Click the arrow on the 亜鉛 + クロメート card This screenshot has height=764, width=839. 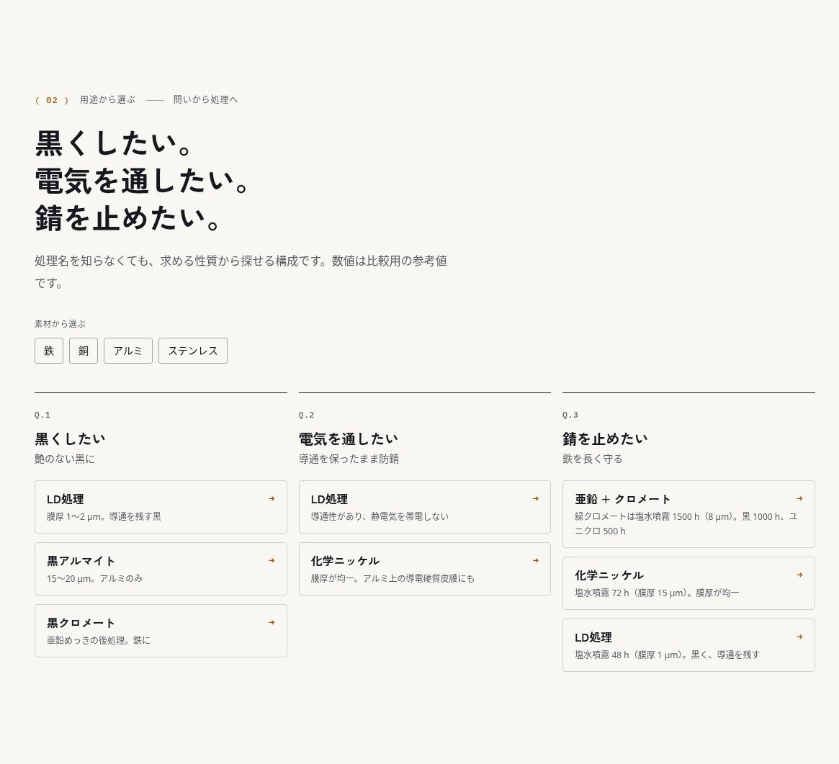click(799, 498)
